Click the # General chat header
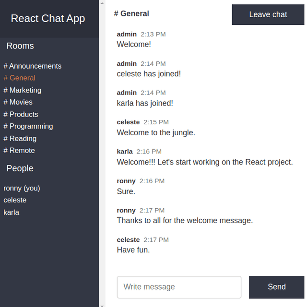The height and width of the screenshot is (307, 307). pos(131,14)
